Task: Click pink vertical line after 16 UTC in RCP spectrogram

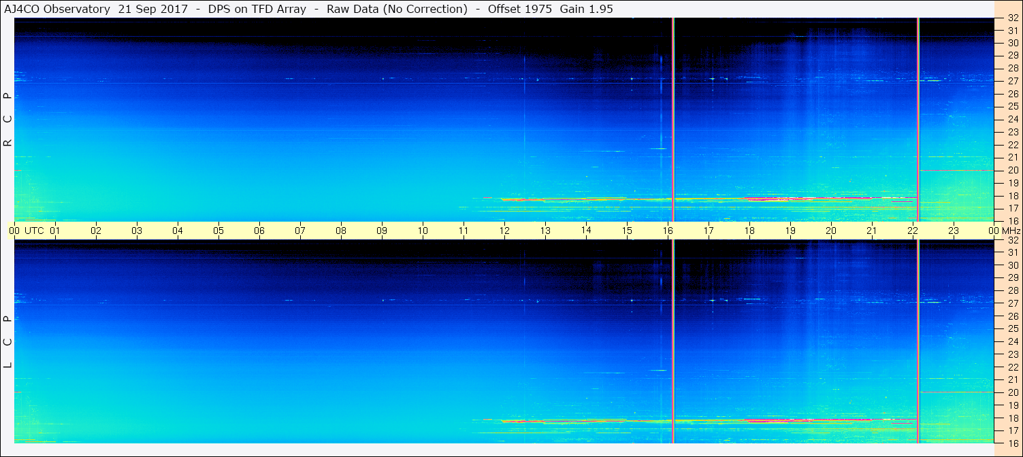Action: pyautogui.click(x=673, y=119)
